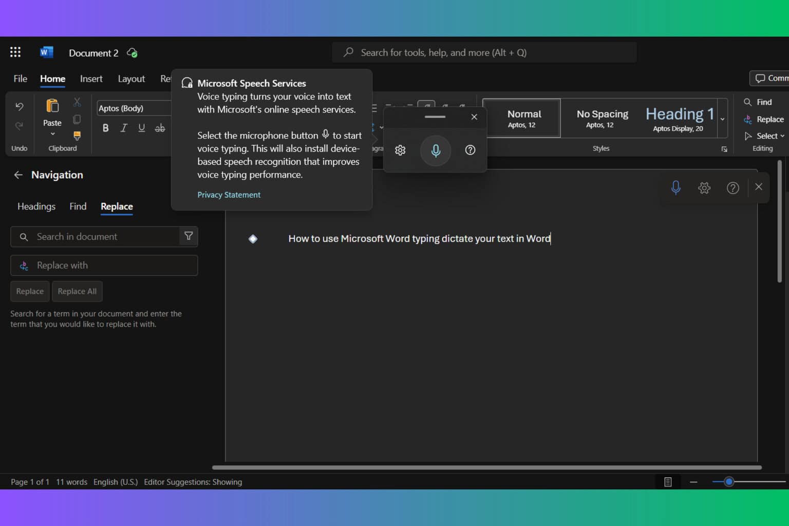The image size is (789, 526).
Task: Open the Headings navigation tab
Action: pos(36,206)
